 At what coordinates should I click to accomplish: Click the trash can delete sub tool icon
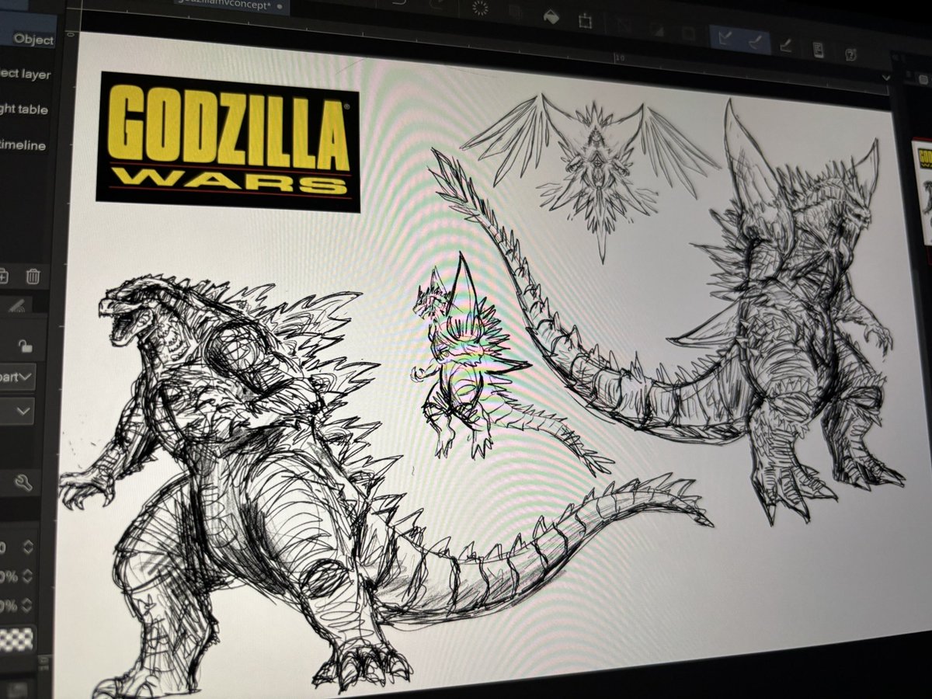pyautogui.click(x=33, y=276)
